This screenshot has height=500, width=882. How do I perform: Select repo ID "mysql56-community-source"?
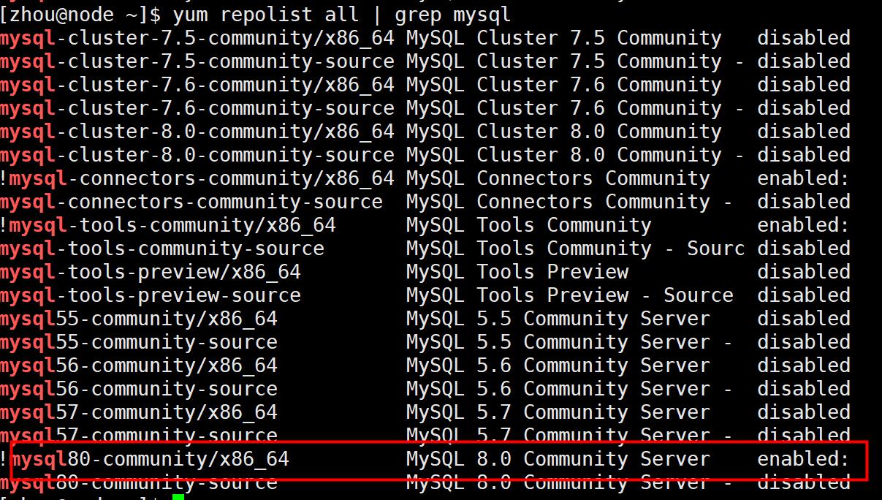pos(139,389)
